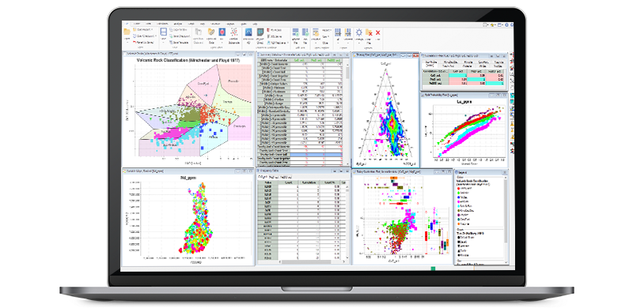Click the large window layout icon in ribbon
This screenshot has width=633, height=308.
pyautogui.click(x=164, y=32)
